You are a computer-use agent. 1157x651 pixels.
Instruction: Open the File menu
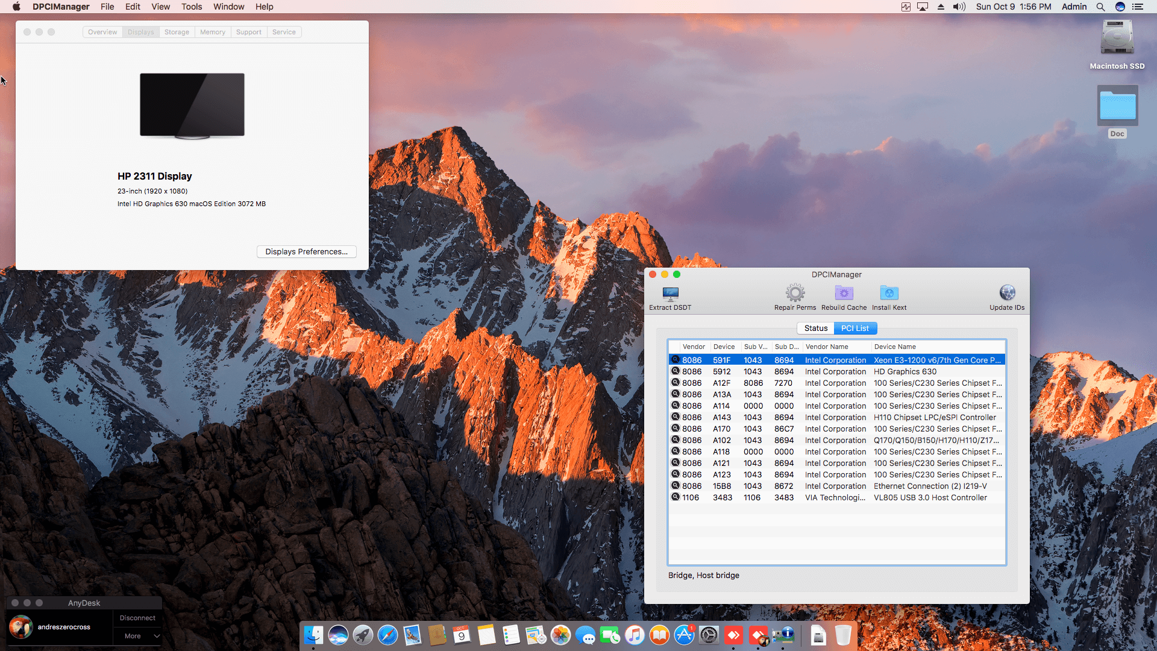click(107, 7)
